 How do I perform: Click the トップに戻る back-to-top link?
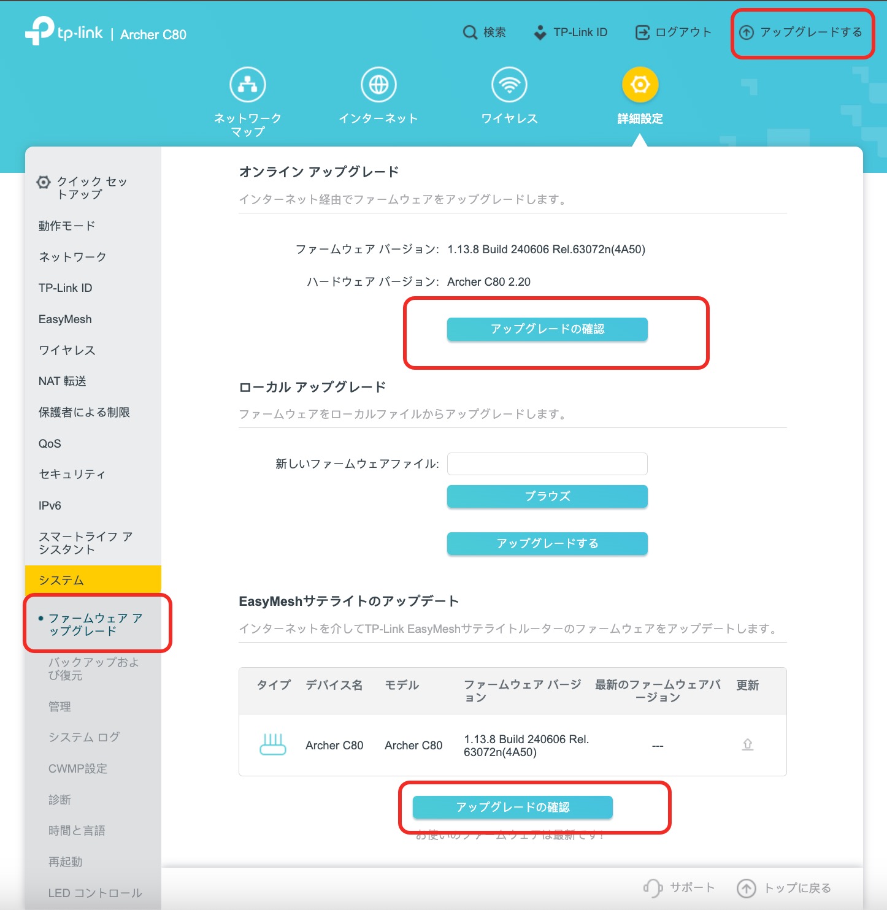click(784, 888)
